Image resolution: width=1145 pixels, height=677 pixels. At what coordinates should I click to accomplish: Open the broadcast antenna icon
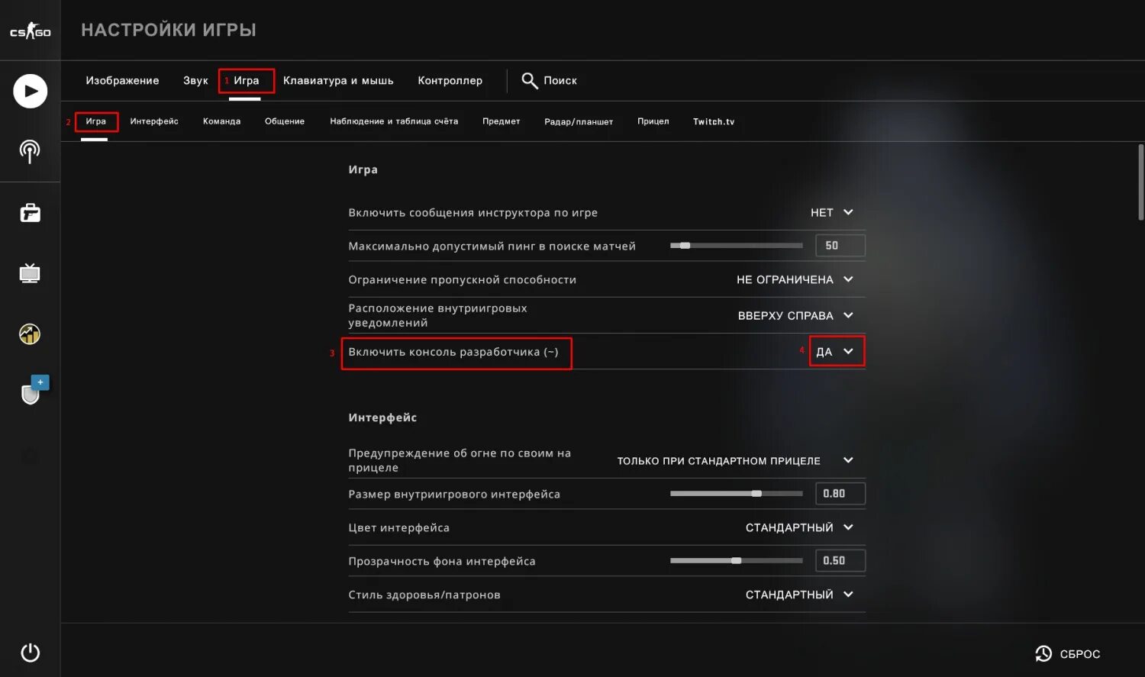coord(30,151)
